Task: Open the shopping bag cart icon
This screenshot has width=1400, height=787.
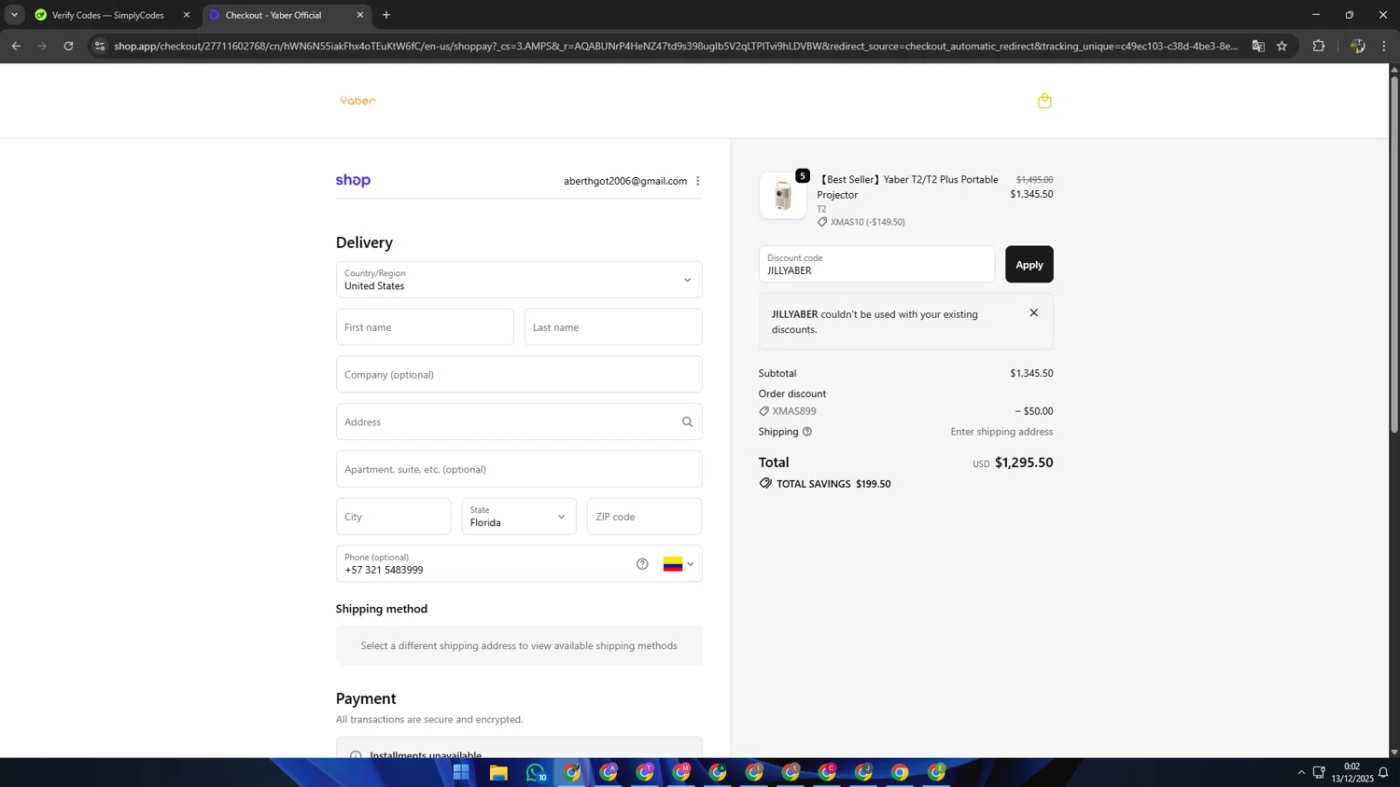Action: tap(1044, 101)
